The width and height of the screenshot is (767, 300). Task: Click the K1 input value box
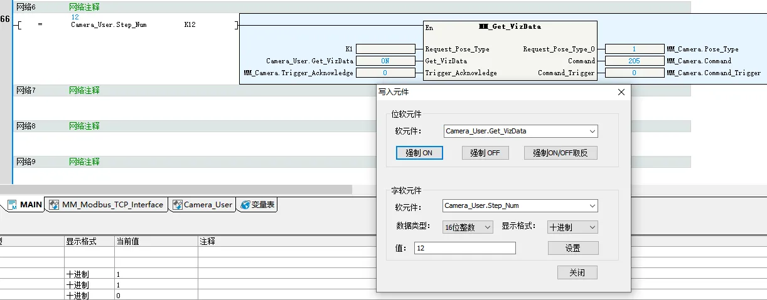[x=385, y=49]
